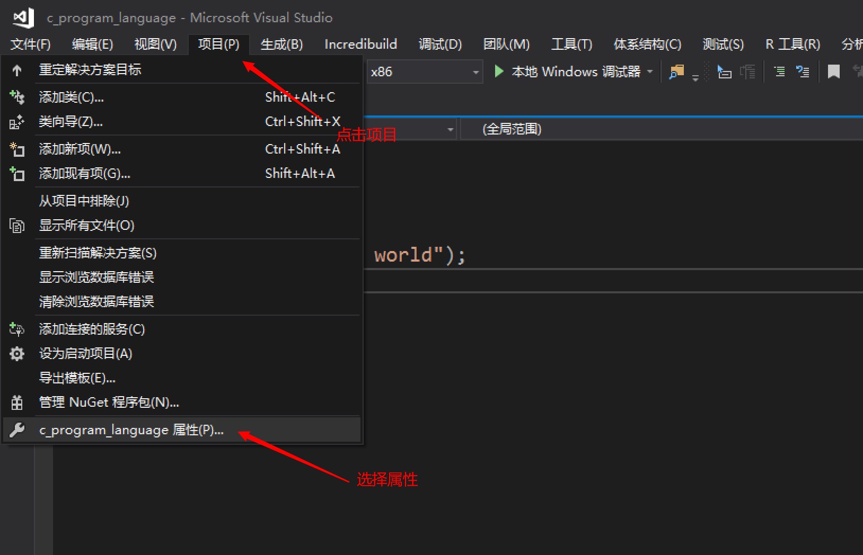Open the Incredibuild menu
The width and height of the screenshot is (863, 555).
(x=360, y=44)
